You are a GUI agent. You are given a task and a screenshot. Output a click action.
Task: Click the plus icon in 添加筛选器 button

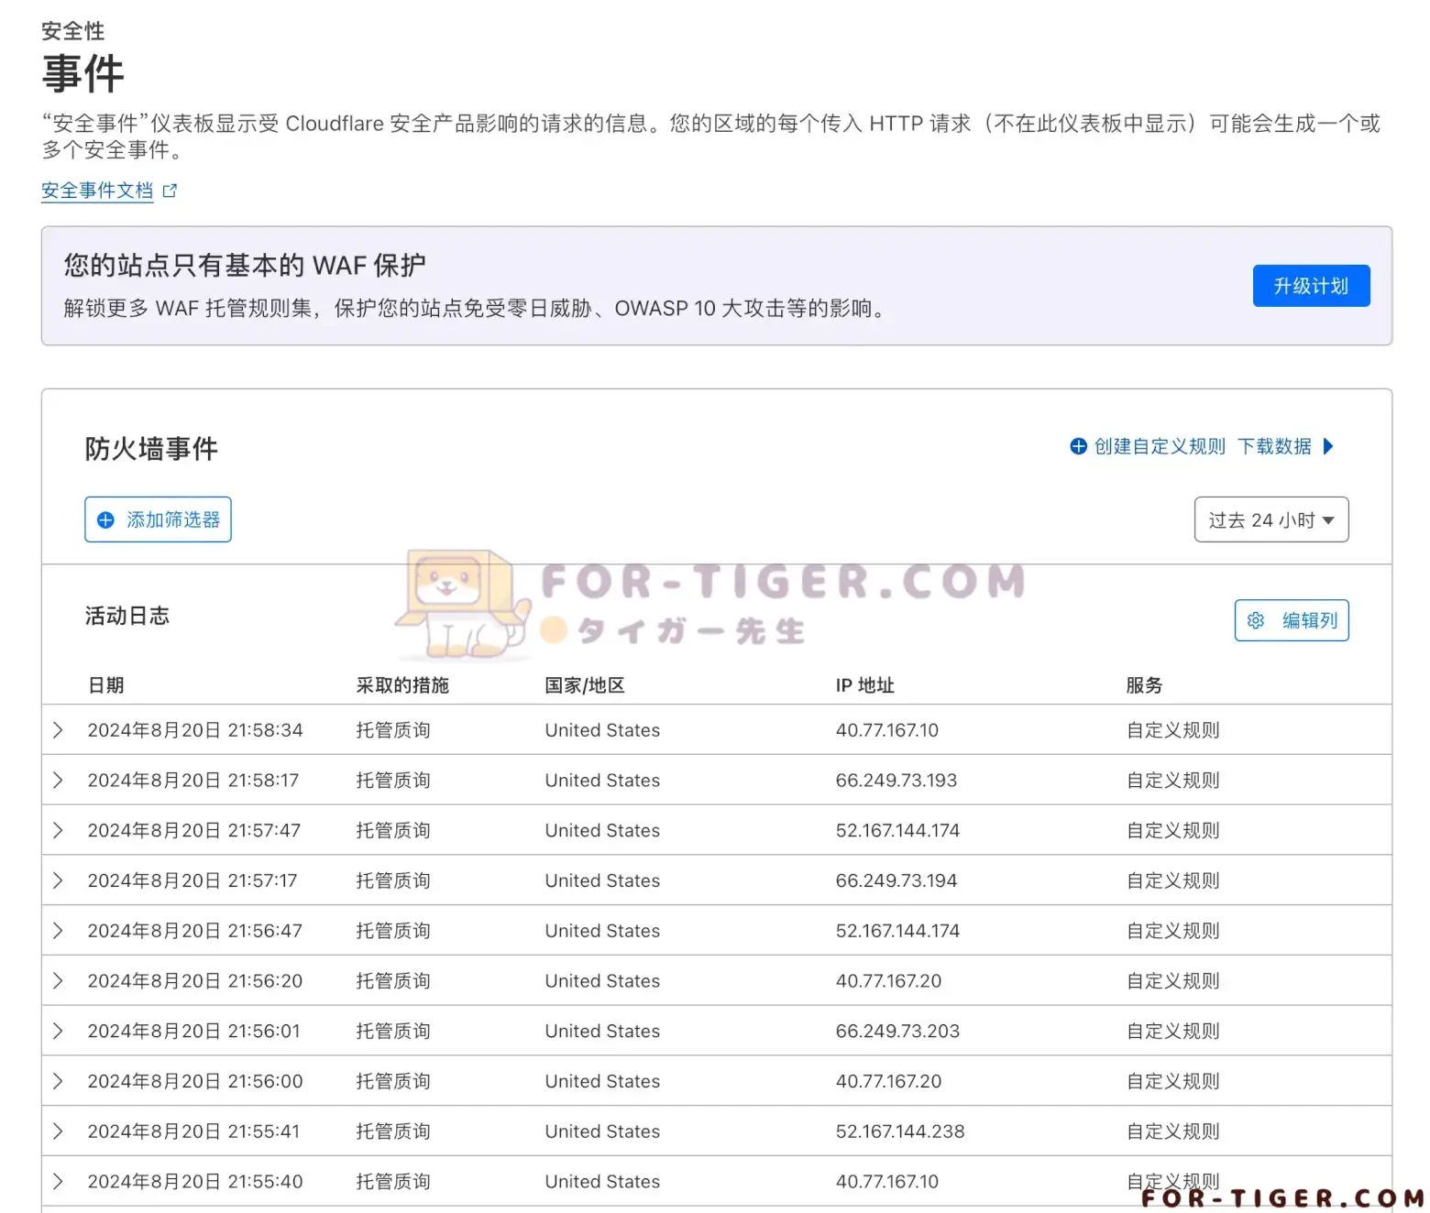(106, 519)
